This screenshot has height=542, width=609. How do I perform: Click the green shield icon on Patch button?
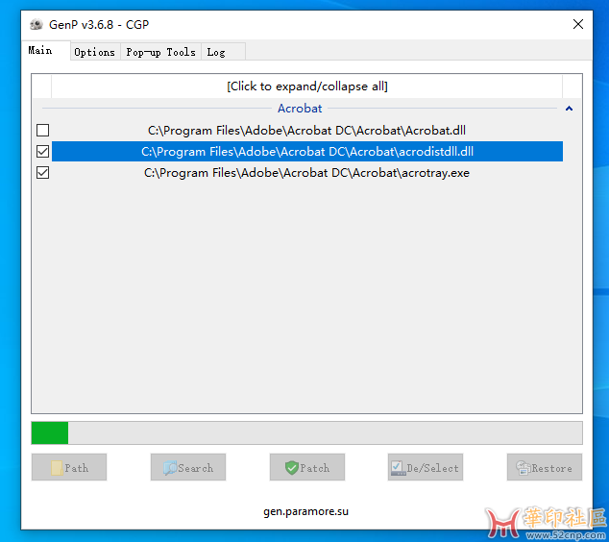click(x=291, y=468)
